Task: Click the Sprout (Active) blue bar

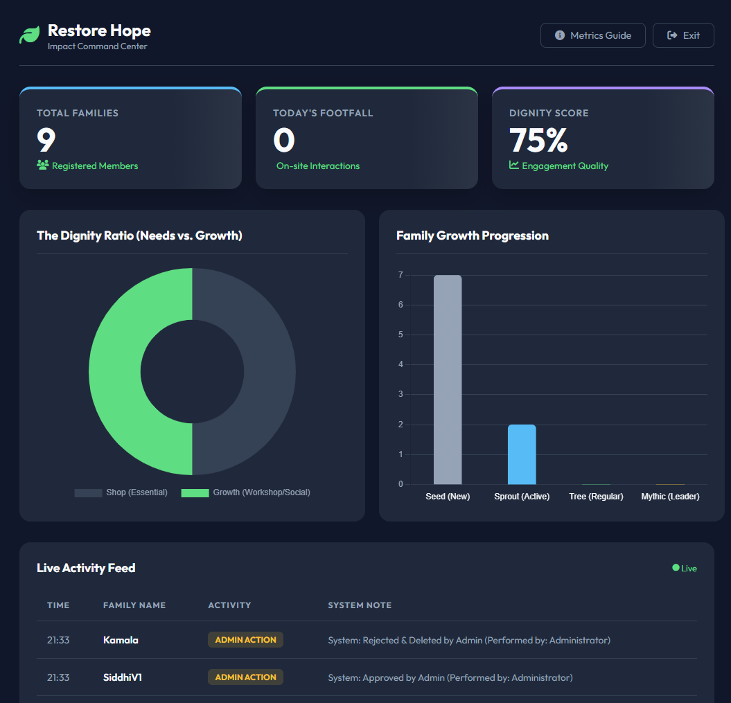Action: coord(522,454)
